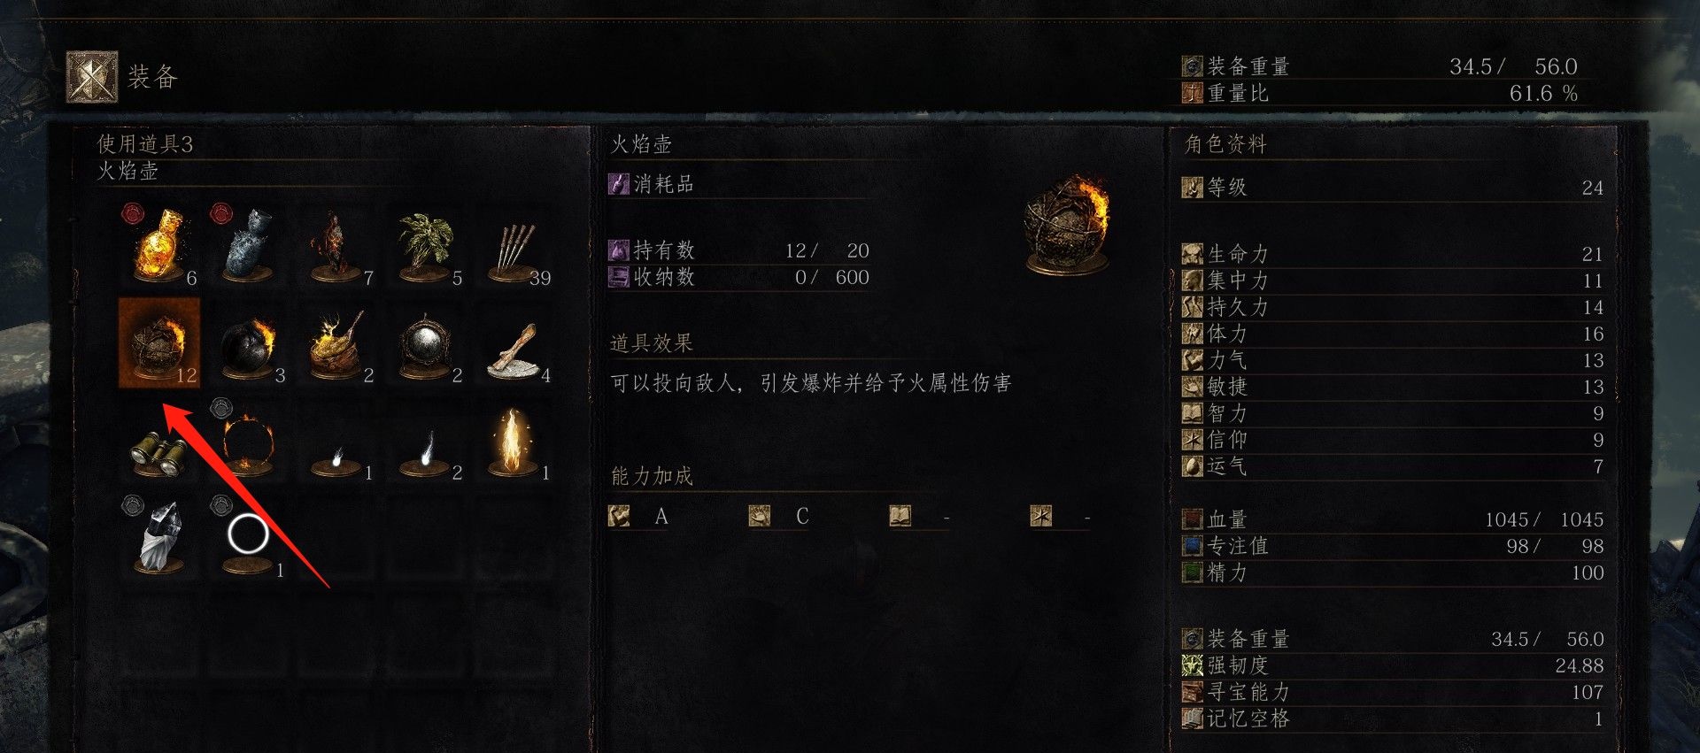Click the 装备 crossed-swords menu icon
This screenshot has height=753, width=1700.
[x=92, y=77]
